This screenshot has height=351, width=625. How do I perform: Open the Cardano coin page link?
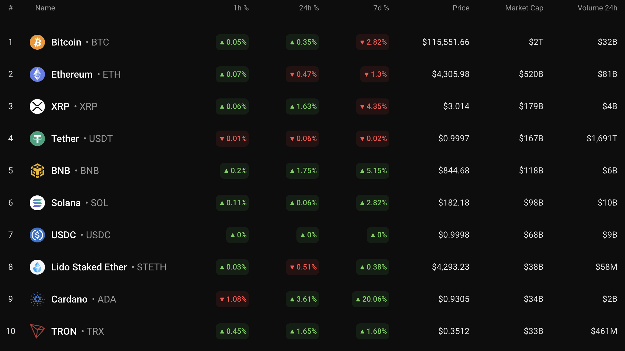coord(69,299)
